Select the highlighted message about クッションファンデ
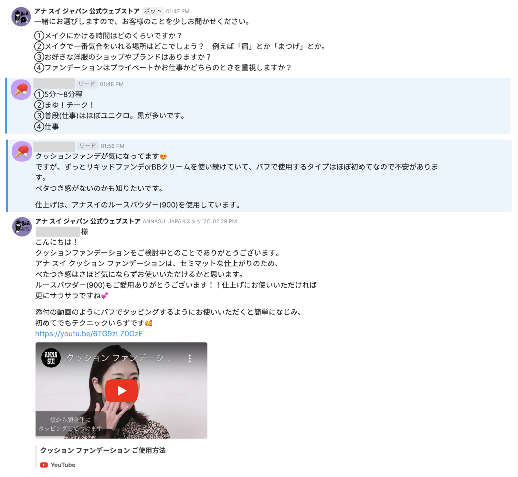The image size is (518, 477). click(259, 176)
